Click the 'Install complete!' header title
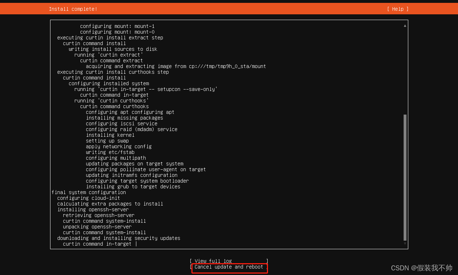Image resolution: width=458 pixels, height=275 pixels. tap(73, 9)
